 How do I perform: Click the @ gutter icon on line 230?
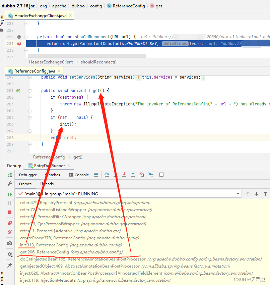(x=19, y=37)
